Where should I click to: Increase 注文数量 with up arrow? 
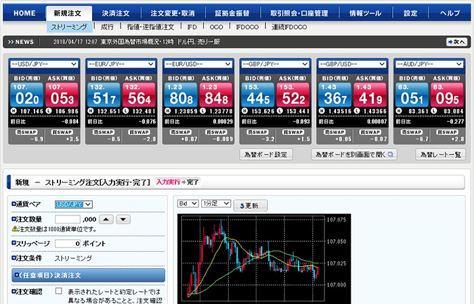pyautogui.click(x=106, y=220)
